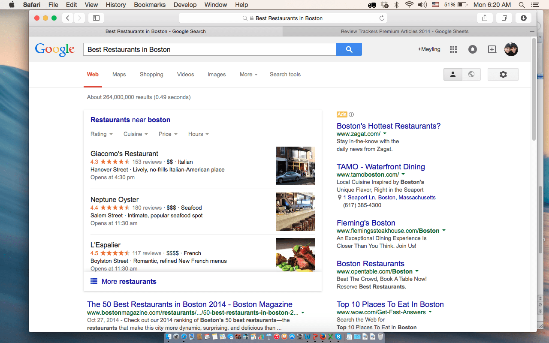Open the TAMO - Waterfront Dining ad
This screenshot has width=549, height=343.
pyautogui.click(x=381, y=167)
